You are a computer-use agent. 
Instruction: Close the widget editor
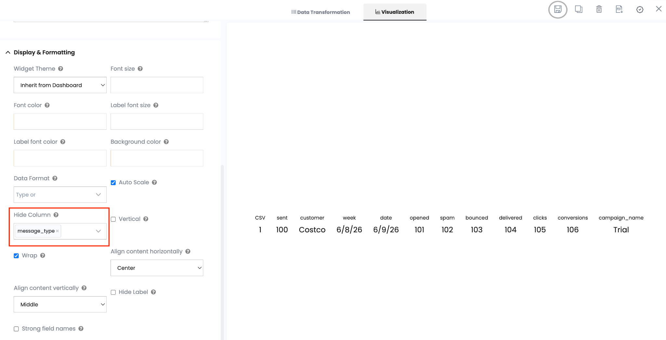click(x=659, y=9)
